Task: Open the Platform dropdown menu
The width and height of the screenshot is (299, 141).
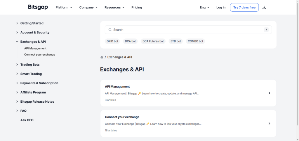Action: (x=64, y=7)
